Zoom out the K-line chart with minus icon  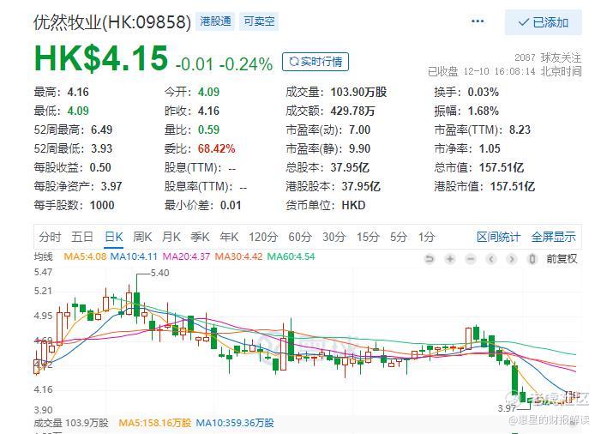(x=471, y=259)
